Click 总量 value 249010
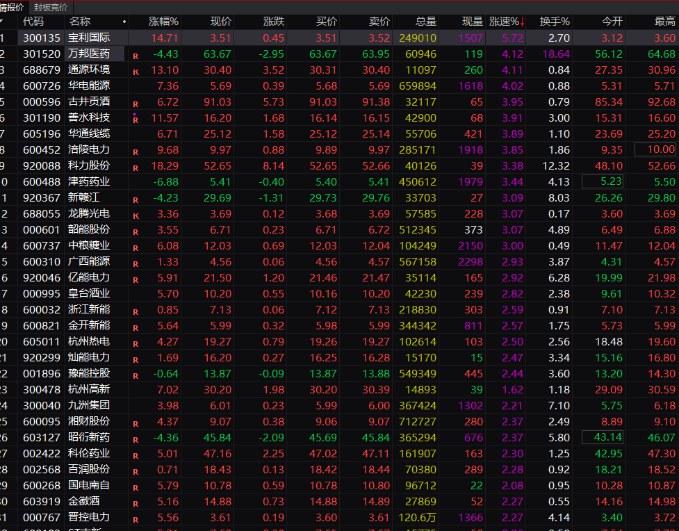Image resolution: width=679 pixels, height=531 pixels. click(x=418, y=38)
